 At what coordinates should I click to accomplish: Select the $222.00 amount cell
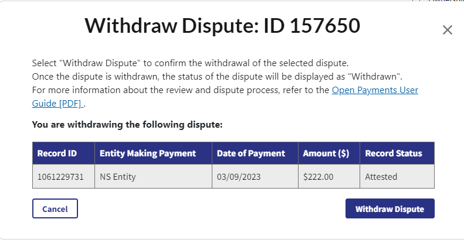[318, 176]
